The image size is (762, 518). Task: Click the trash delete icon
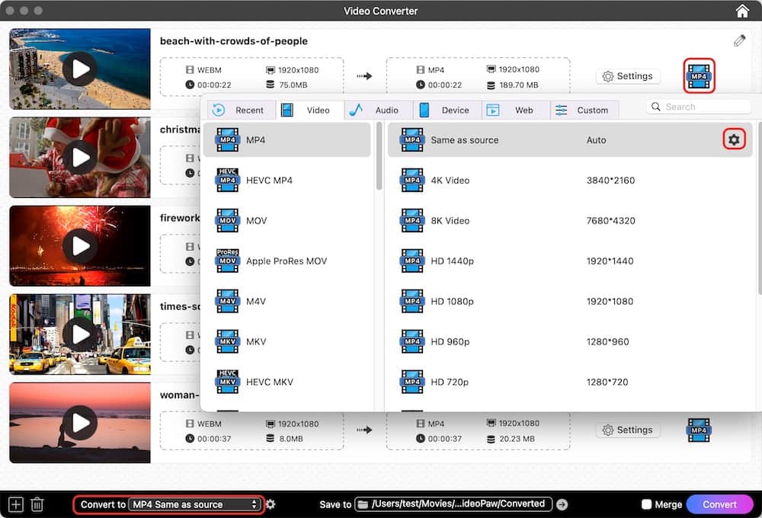[37, 504]
